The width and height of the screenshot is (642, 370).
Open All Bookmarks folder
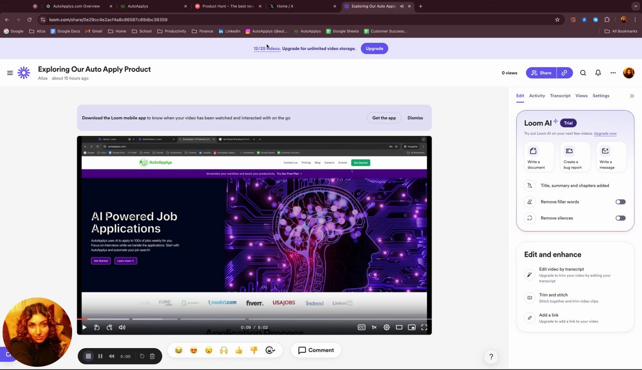pyautogui.click(x=621, y=31)
